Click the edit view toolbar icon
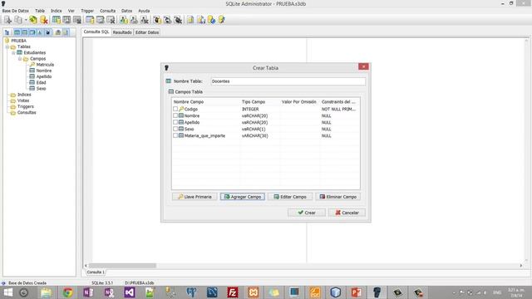The image size is (532, 299). [x=134, y=20]
